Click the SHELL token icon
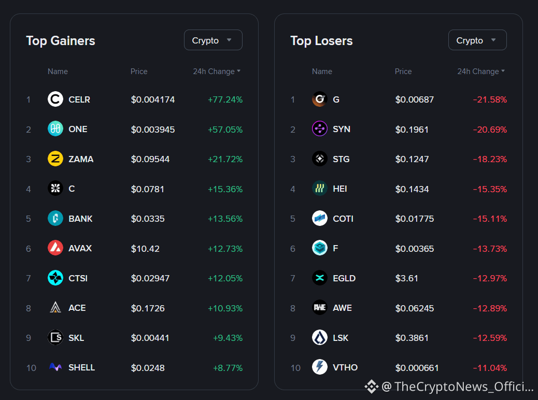The image size is (538, 400). [x=55, y=367]
